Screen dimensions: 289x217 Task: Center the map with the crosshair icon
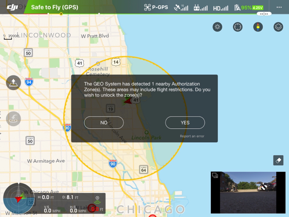[x=238, y=27]
